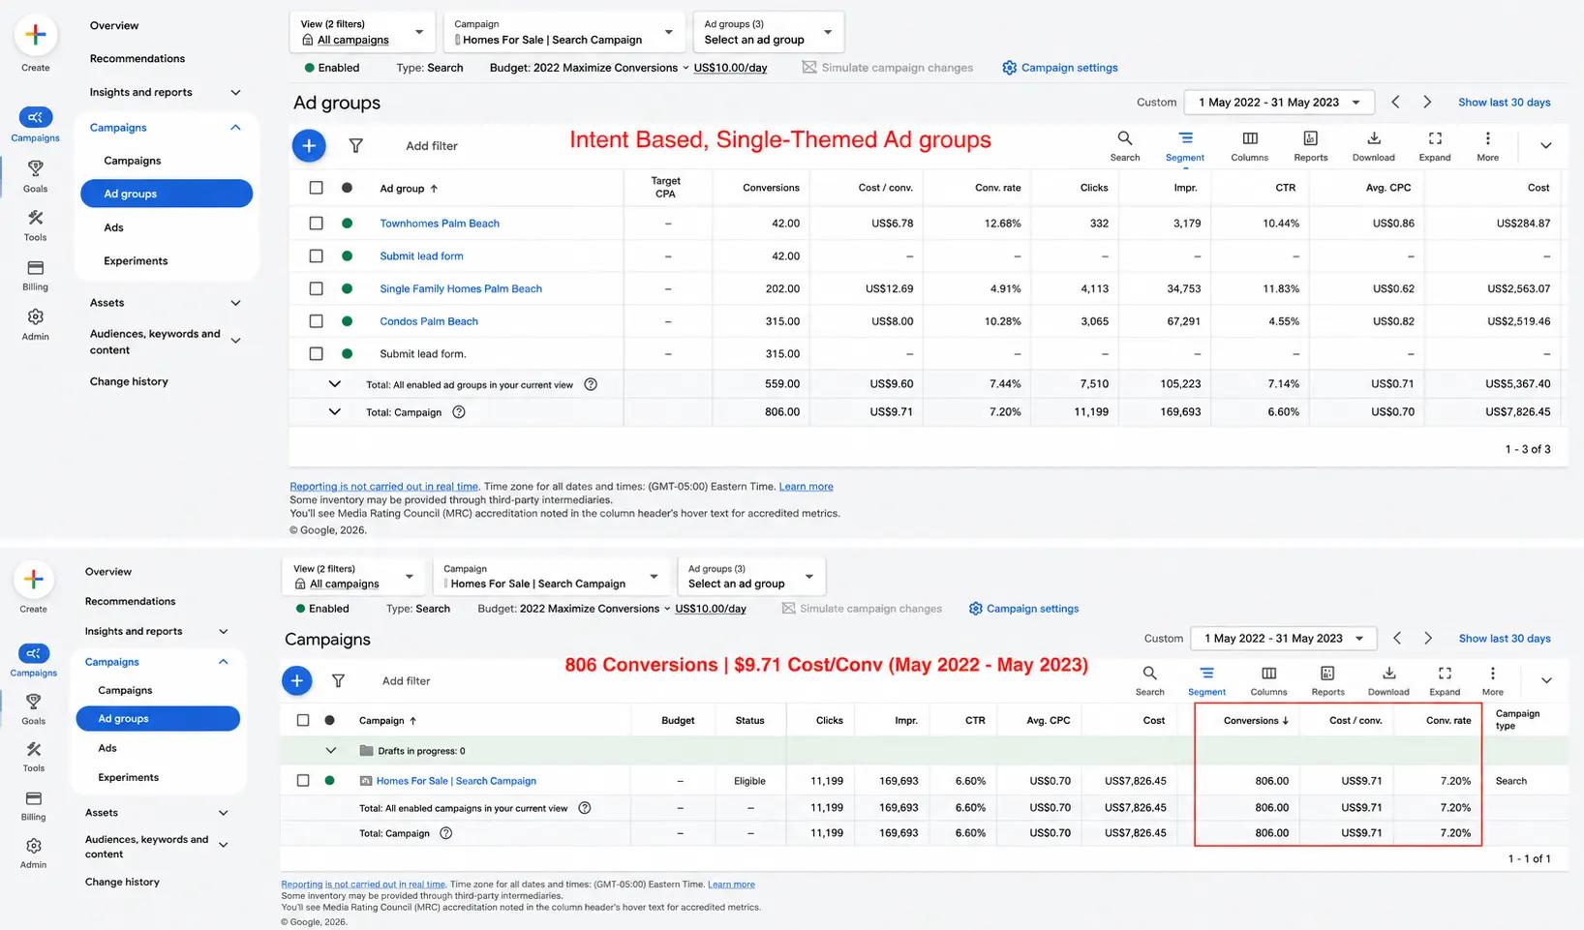
Task: Open Reports tool in the Ad groups table toolbar
Action: (x=1310, y=145)
